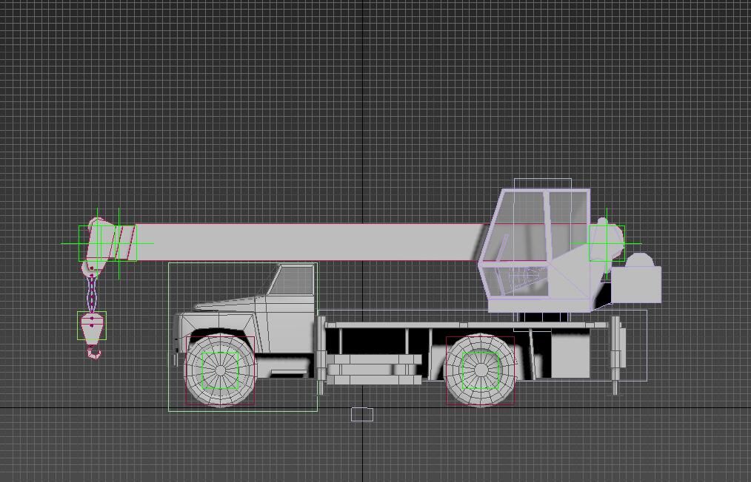Select the rear outrigger leg
Viewport: 751px width, 482px height.
[x=616, y=355]
